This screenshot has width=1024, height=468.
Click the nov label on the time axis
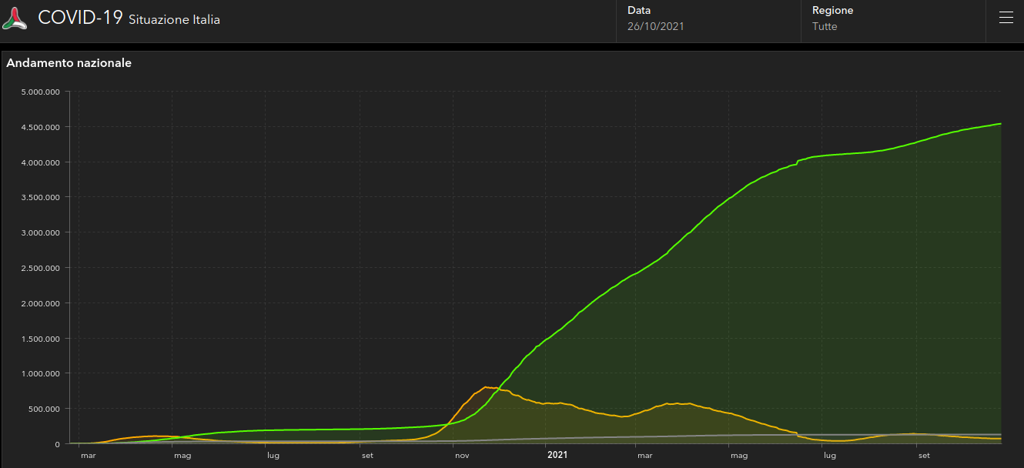[x=462, y=456]
